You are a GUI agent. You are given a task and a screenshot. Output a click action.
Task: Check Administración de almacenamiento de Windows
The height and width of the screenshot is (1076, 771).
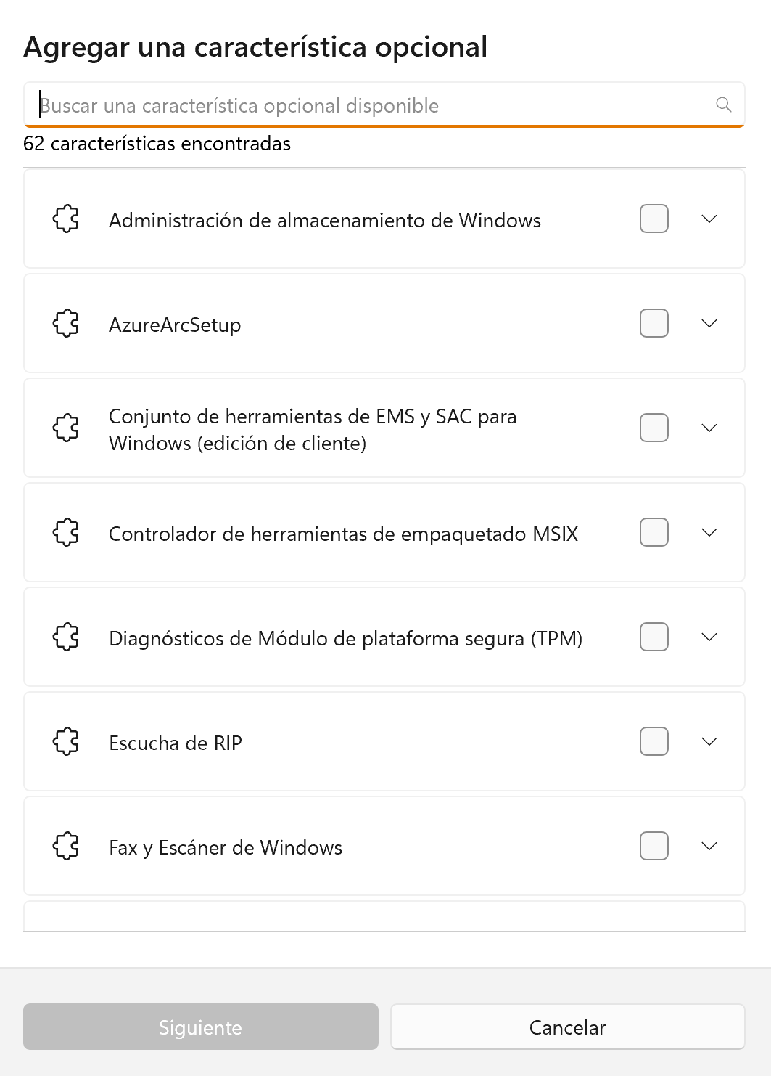pos(654,219)
